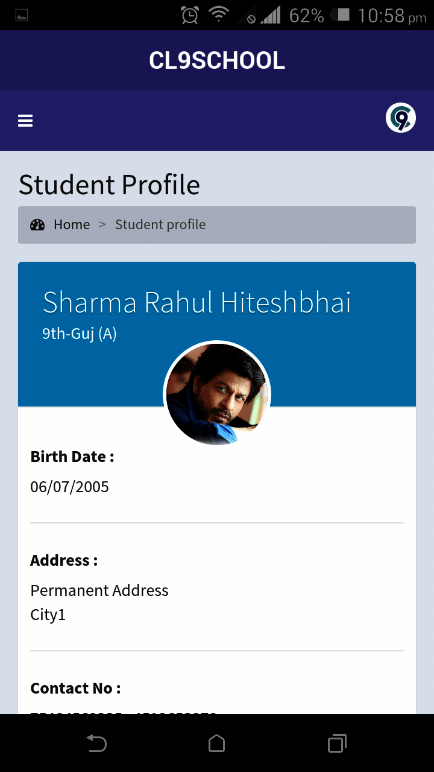Tap the Permanent Address text

(x=99, y=590)
